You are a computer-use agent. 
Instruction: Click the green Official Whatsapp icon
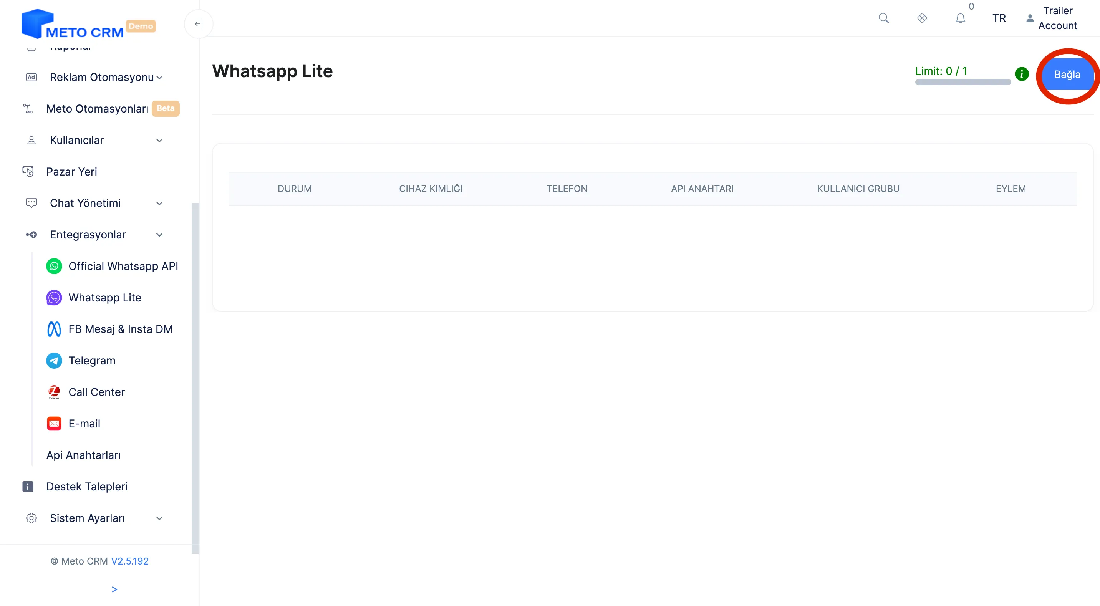pos(54,266)
